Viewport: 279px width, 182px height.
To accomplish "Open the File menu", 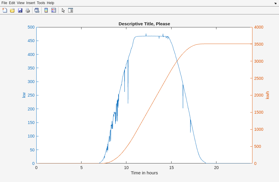I will [x=4, y=3].
